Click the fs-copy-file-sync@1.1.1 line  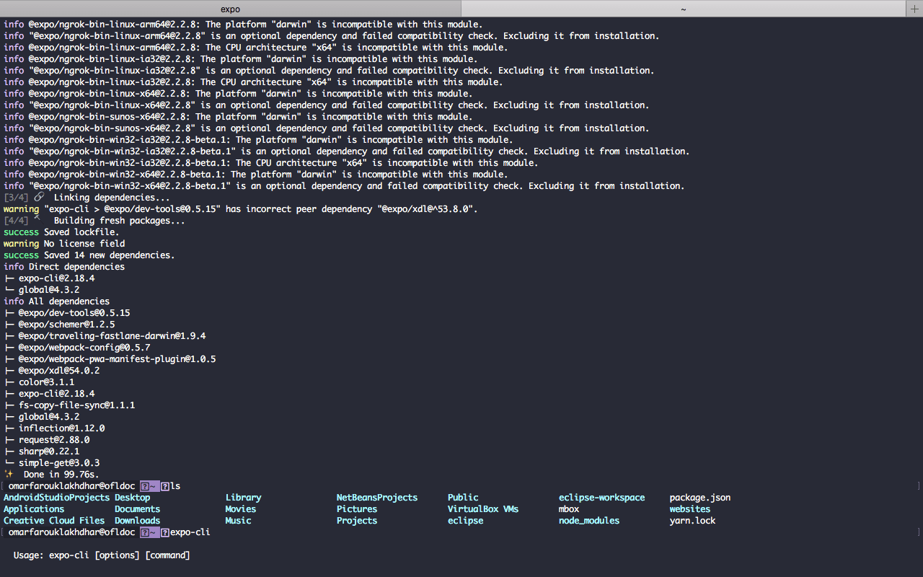69,405
